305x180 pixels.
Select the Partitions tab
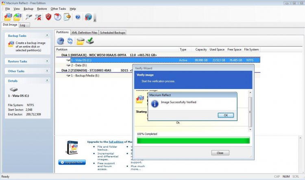(x=62, y=32)
